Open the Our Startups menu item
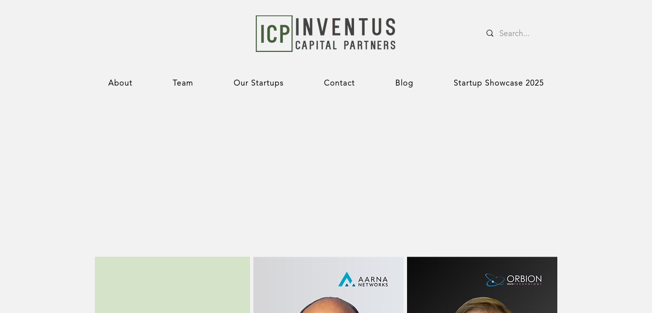The height and width of the screenshot is (313, 658). [259, 83]
